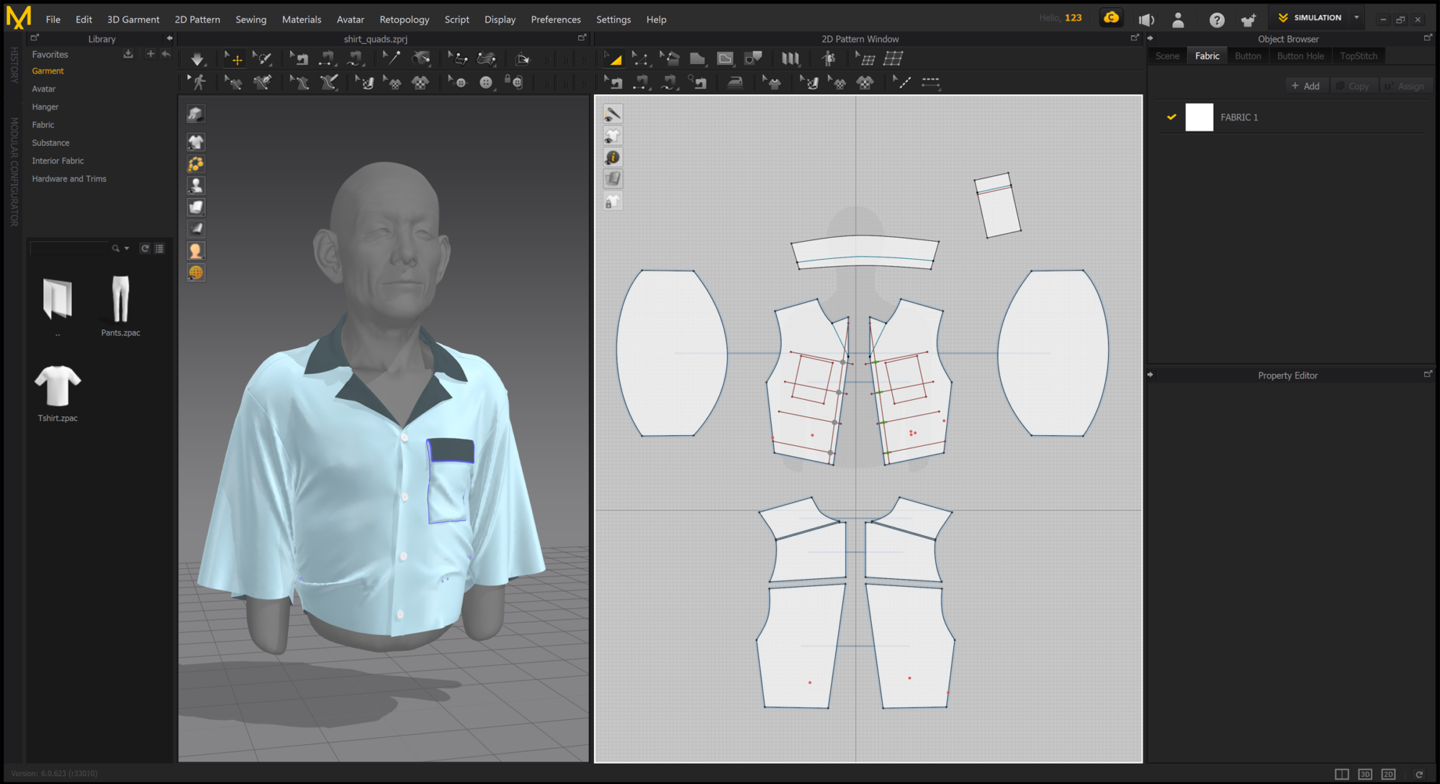Toggle the FABRIC 1 checkmark
The image size is (1440, 784).
tap(1171, 117)
